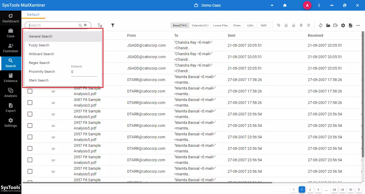Click the horizontal scrollbar below the table

point(147,183)
